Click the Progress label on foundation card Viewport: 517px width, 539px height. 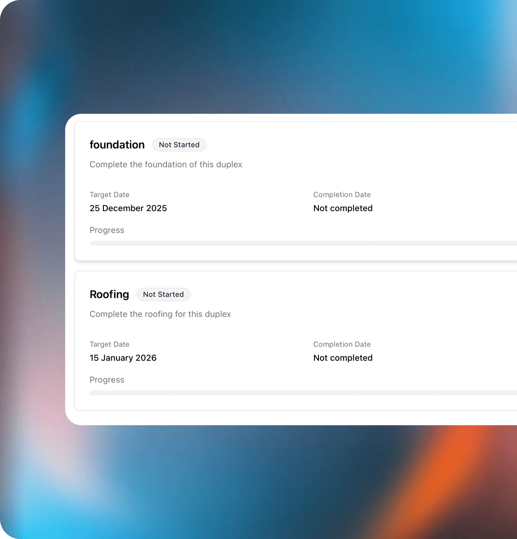coord(107,230)
